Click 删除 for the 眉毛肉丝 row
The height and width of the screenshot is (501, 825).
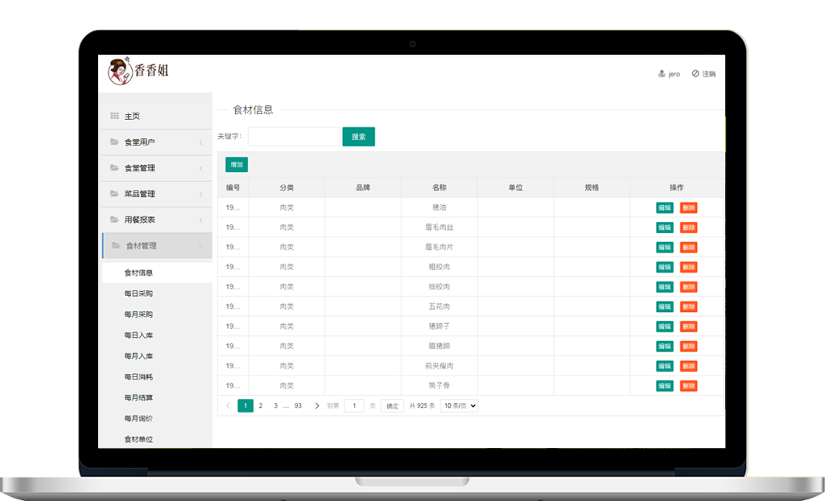pyautogui.click(x=689, y=228)
